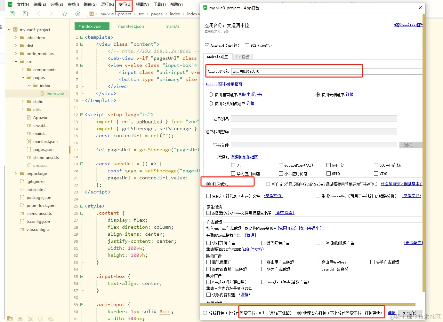Screen dimensions: 443x322
Task: Open the project manager folder icon at bottom
Action: 10,318
